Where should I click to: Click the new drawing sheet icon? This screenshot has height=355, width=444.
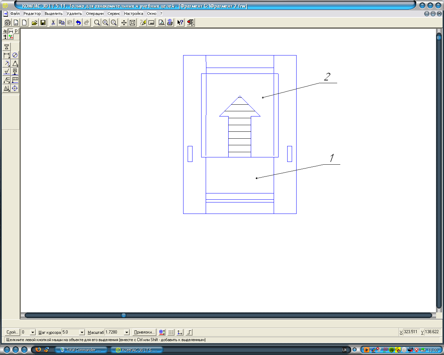pos(16,23)
